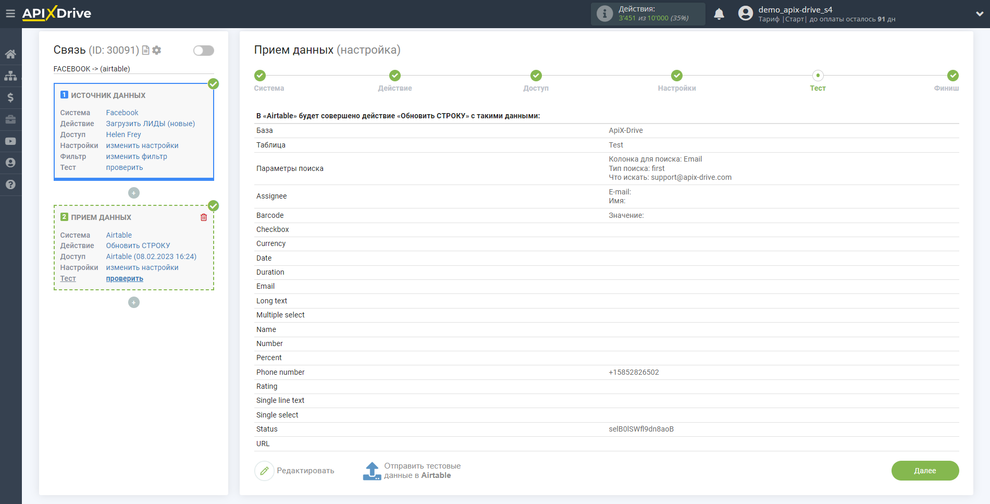Open Helen Frey access link
990x504 pixels.
[123, 134]
